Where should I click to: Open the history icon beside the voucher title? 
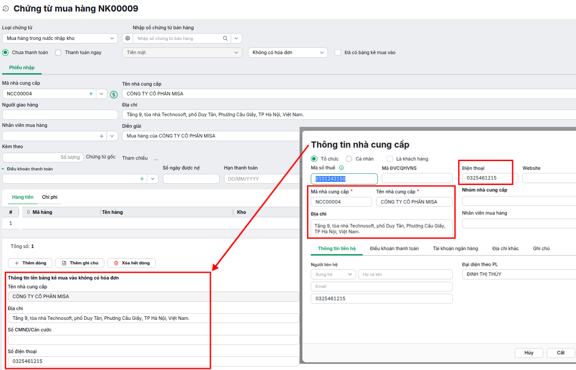[x=5, y=8]
